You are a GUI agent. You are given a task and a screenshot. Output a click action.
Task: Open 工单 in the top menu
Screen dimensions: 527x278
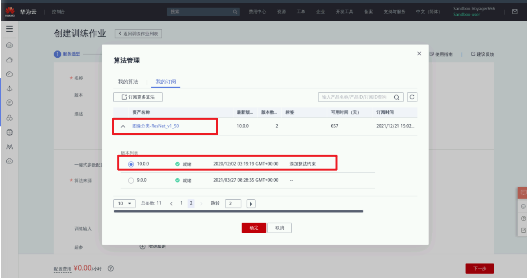301,12
